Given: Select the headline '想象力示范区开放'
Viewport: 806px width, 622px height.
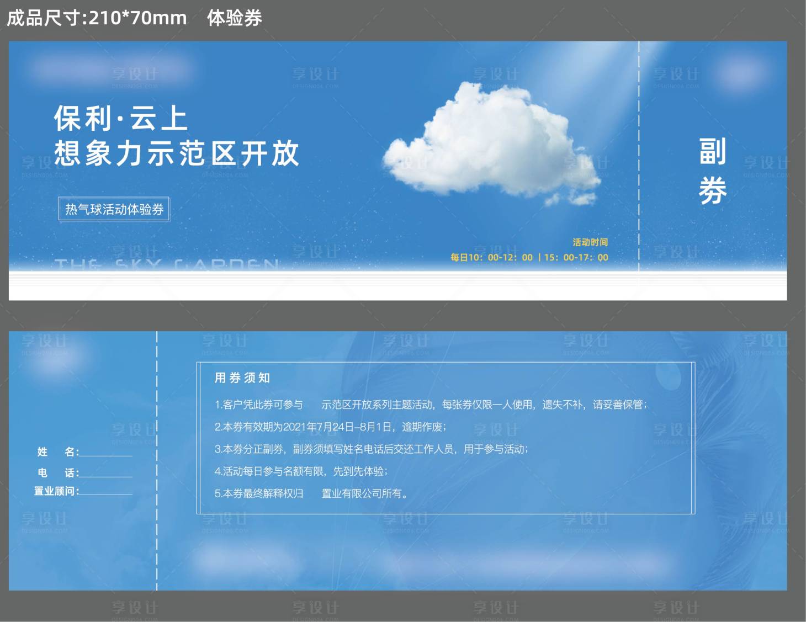Looking at the screenshot, I should pyautogui.click(x=177, y=153).
